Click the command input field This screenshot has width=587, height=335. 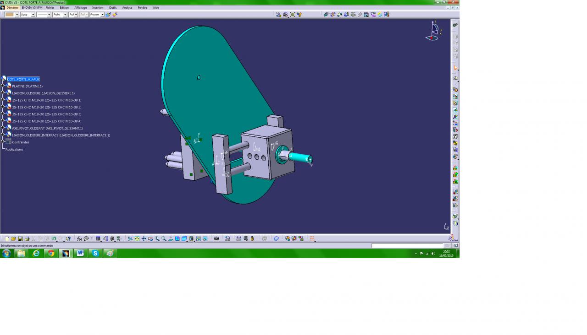[407, 246]
